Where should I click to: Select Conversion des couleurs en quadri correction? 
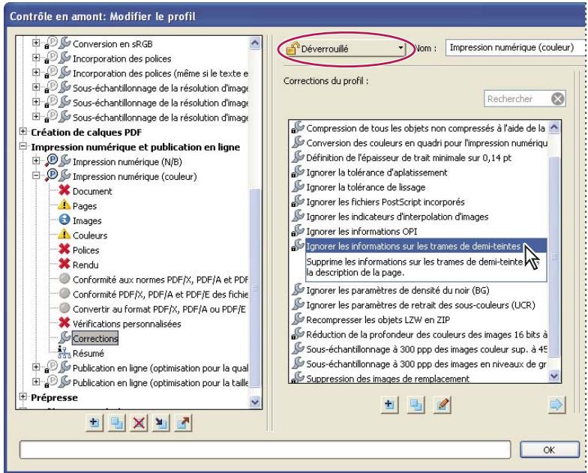tap(426, 143)
